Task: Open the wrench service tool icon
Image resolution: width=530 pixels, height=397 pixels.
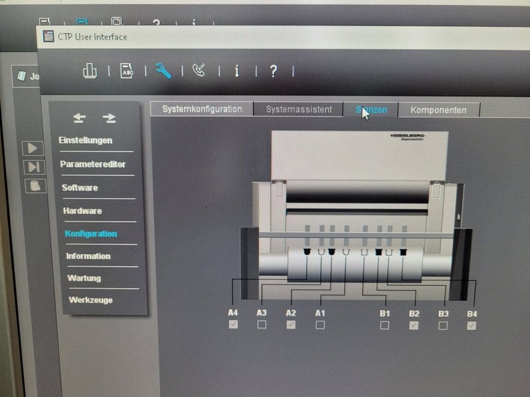Action: [162, 70]
